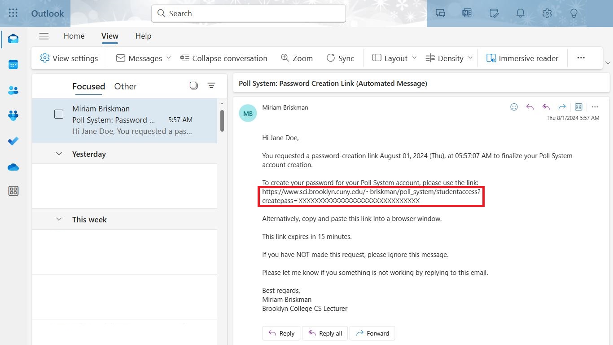Click forward arrow icon in message header
This screenshot has width=613, height=345.
pyautogui.click(x=562, y=107)
